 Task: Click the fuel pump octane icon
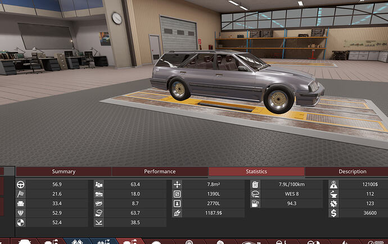pyautogui.click(x=255, y=204)
